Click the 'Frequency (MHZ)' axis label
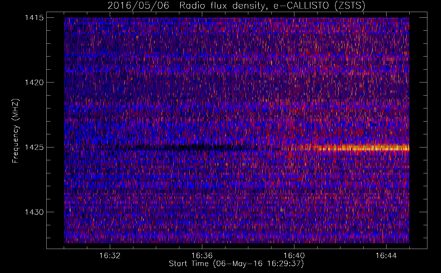This screenshot has width=441, height=273. tap(16, 131)
